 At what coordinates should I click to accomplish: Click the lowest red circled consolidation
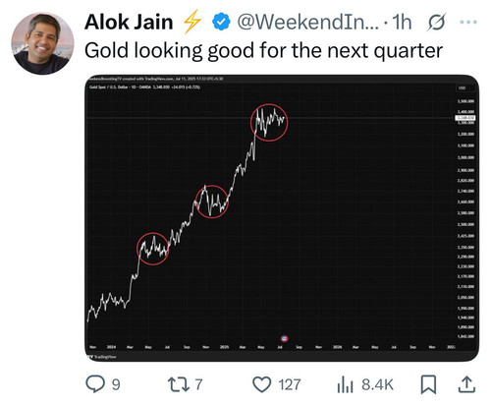[153, 249]
